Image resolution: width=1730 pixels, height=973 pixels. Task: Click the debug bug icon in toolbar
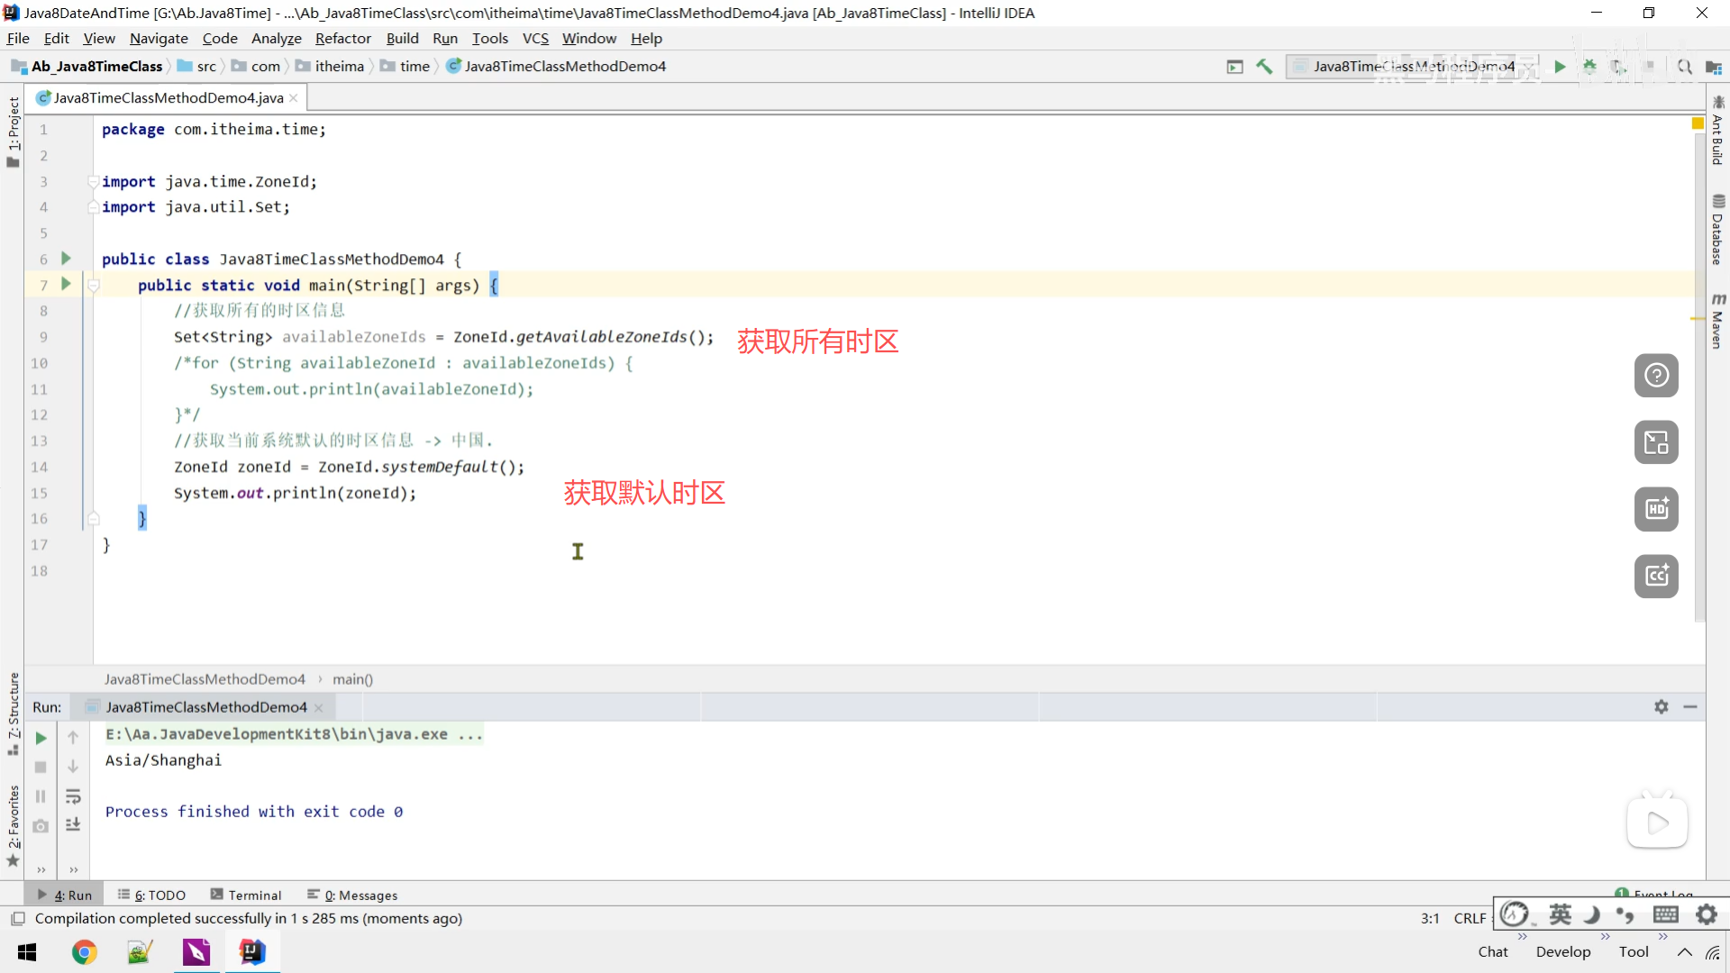click(1589, 67)
